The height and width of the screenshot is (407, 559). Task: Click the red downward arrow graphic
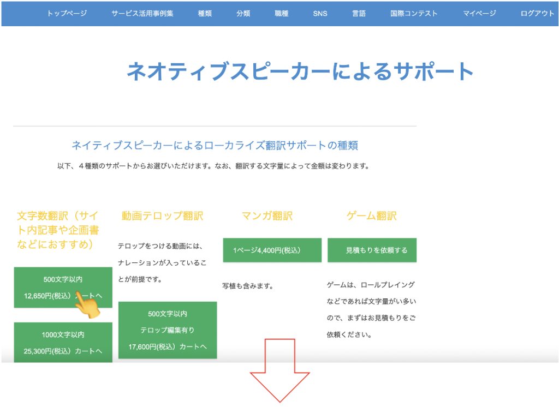[x=280, y=370]
